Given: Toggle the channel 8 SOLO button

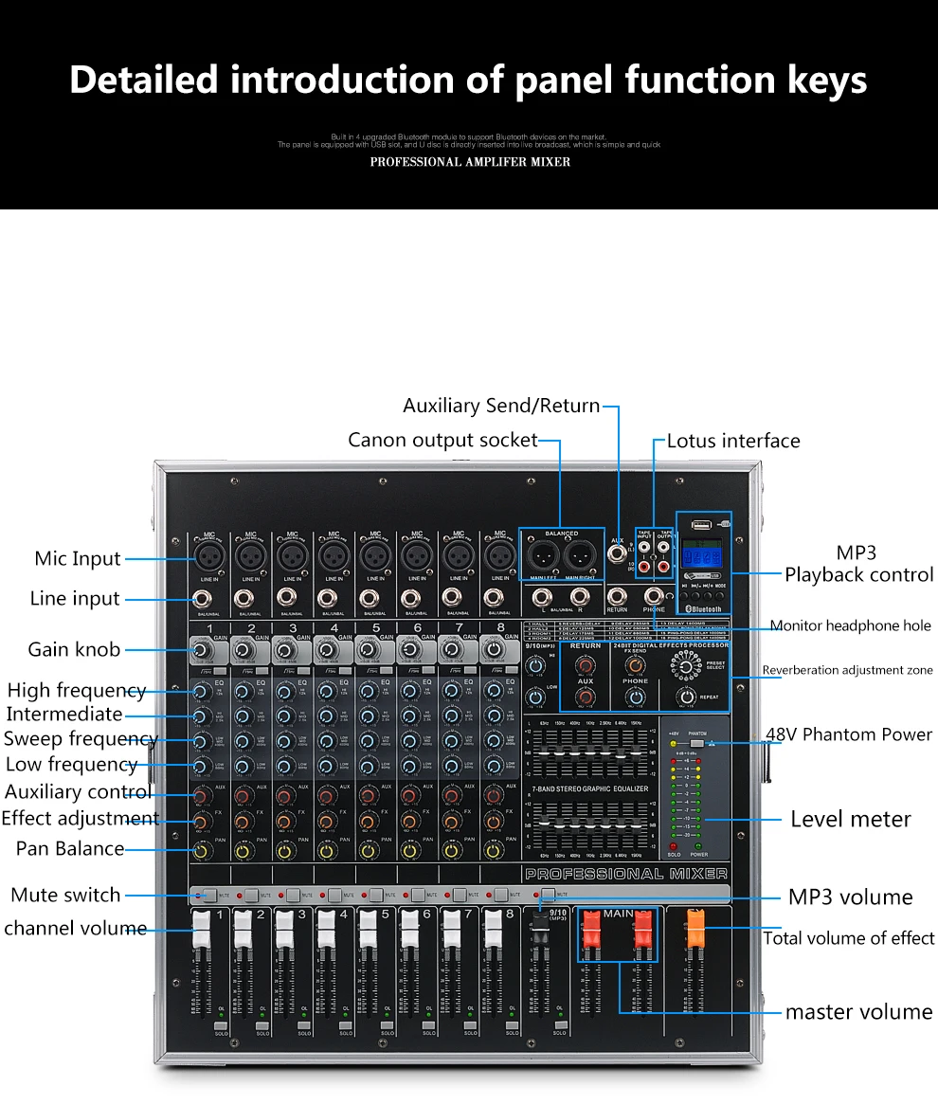Looking at the screenshot, I should [x=513, y=1026].
